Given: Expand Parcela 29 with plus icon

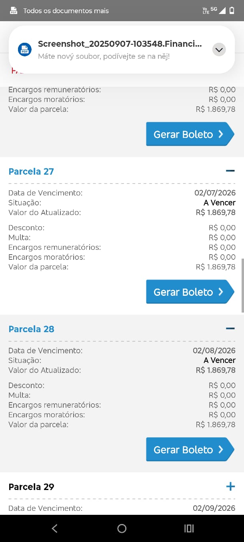Looking at the screenshot, I should 230,486.
